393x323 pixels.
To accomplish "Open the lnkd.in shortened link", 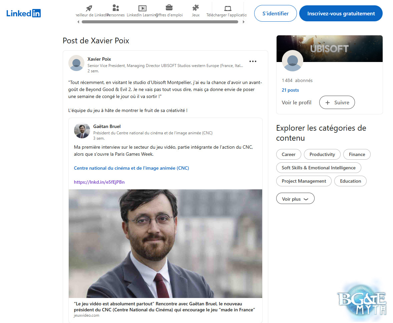I will [x=99, y=182].
